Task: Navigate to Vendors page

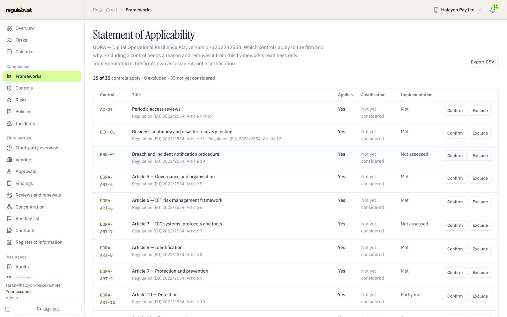Action: (x=42, y=160)
